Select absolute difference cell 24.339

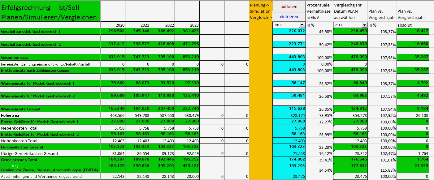click(x=413, y=168)
